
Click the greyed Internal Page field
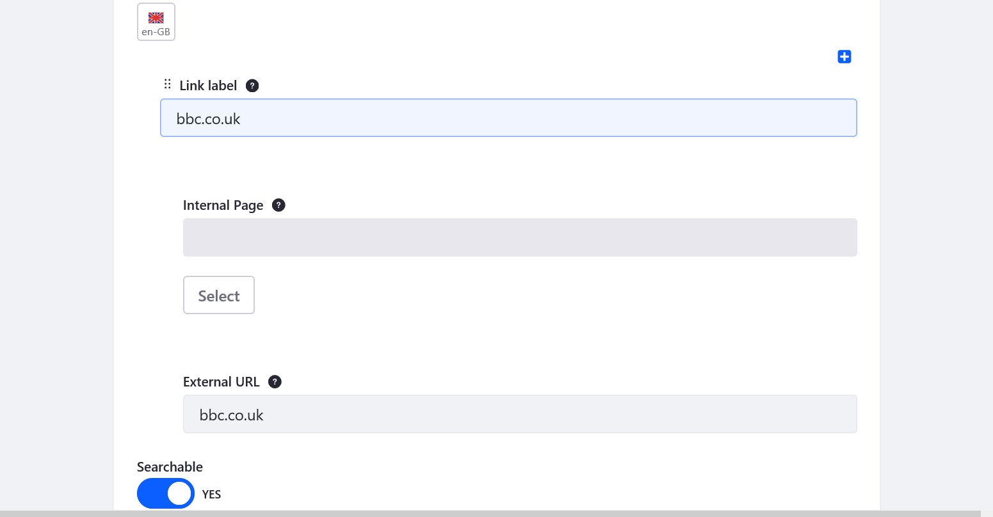click(520, 237)
